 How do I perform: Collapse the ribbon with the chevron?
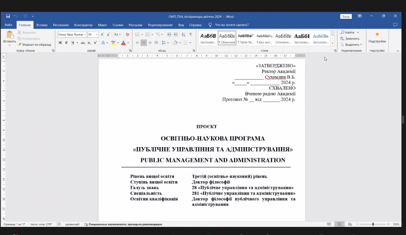[398, 51]
